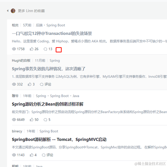Click views eye icon showing 1758
Screen dimensions: 167x167
(x=14, y=49)
